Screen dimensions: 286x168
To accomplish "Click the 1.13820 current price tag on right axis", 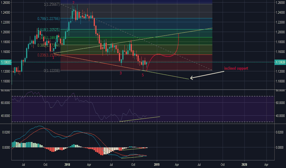I will pos(280,62).
